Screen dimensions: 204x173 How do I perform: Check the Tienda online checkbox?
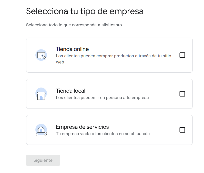tap(182, 55)
